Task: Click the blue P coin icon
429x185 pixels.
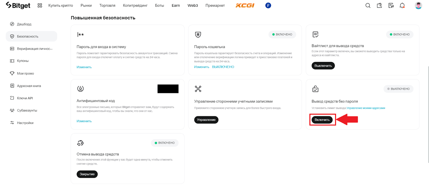Action: coord(268,5)
